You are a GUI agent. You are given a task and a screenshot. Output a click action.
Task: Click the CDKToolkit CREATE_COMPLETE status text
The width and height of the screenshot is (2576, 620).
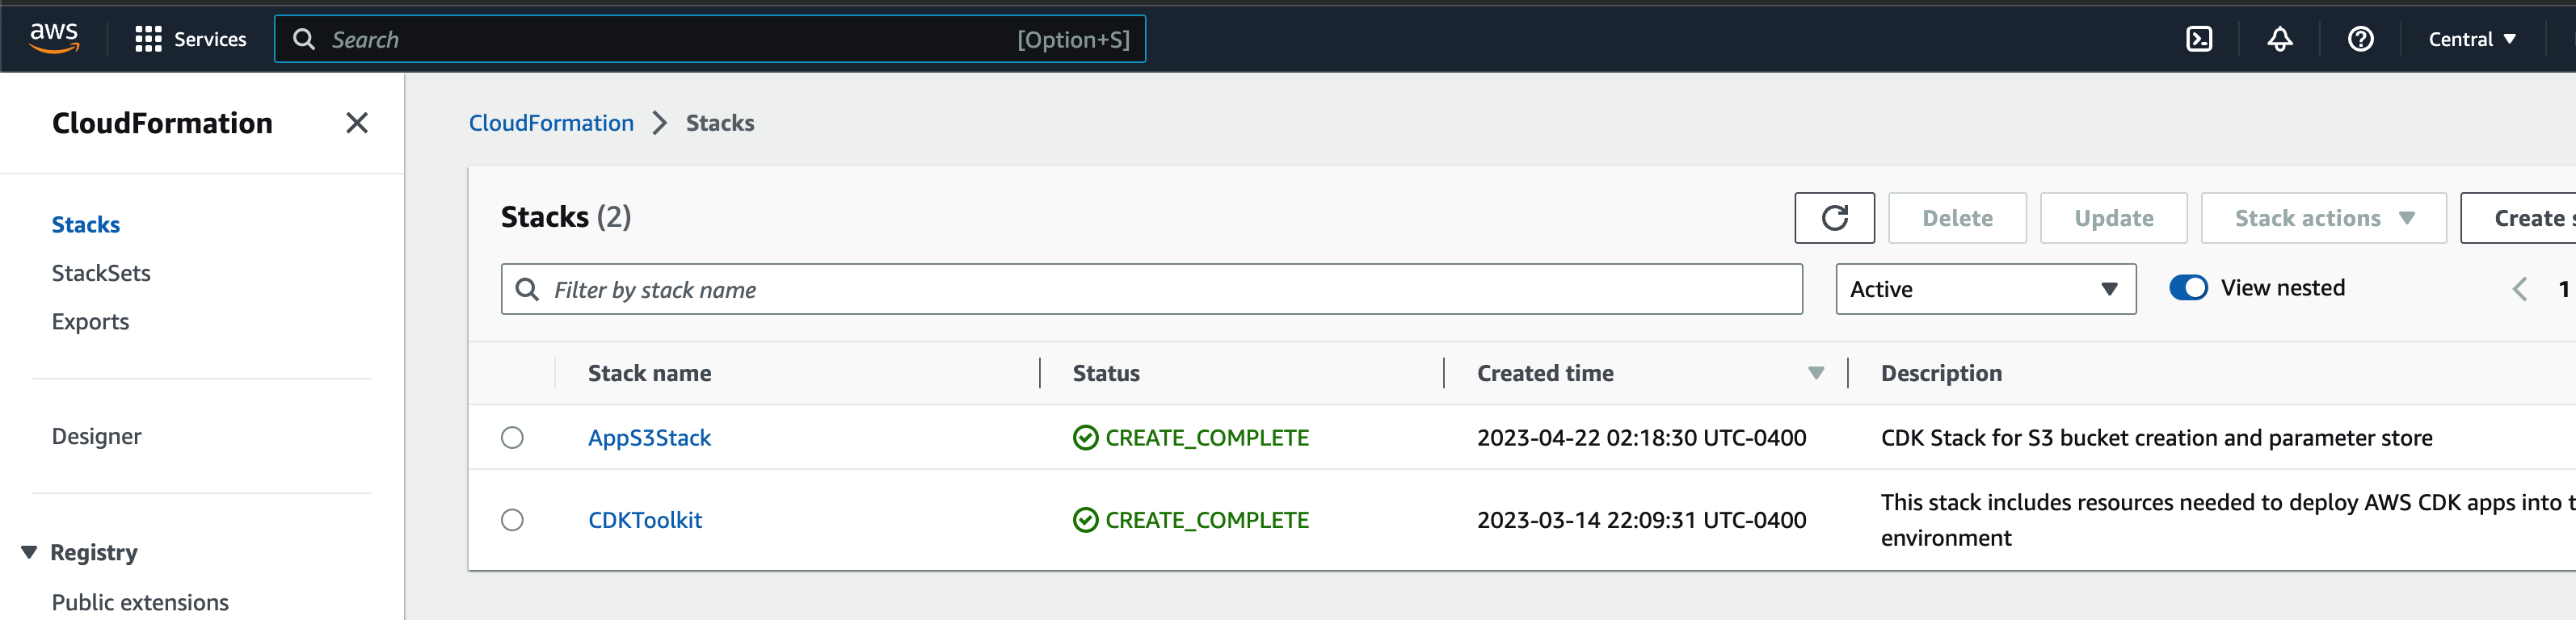tap(1207, 520)
